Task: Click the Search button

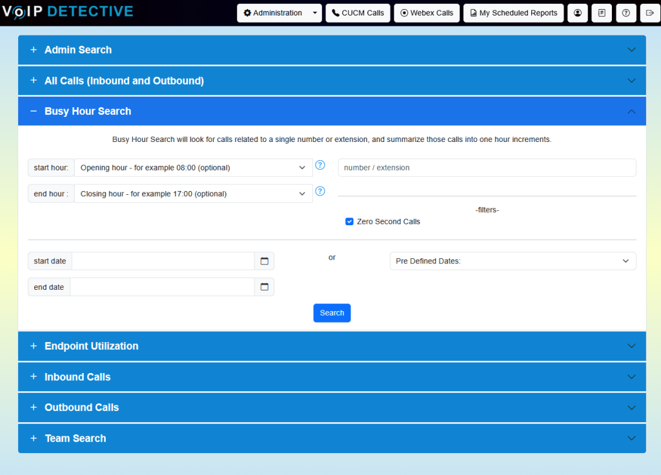Action: click(x=332, y=312)
